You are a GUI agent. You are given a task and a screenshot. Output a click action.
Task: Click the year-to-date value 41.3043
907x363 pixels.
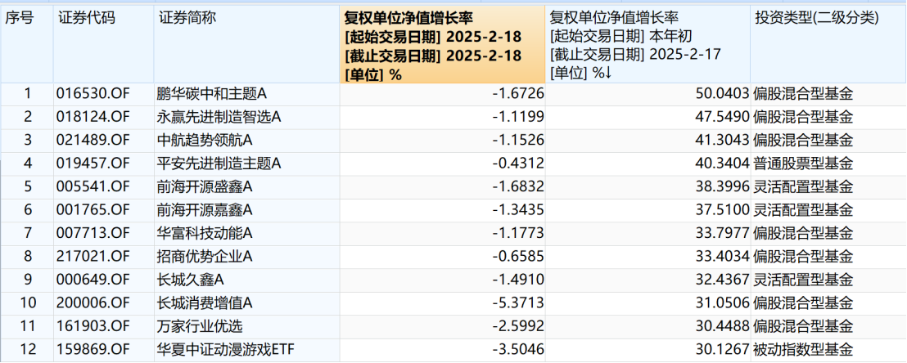724,141
